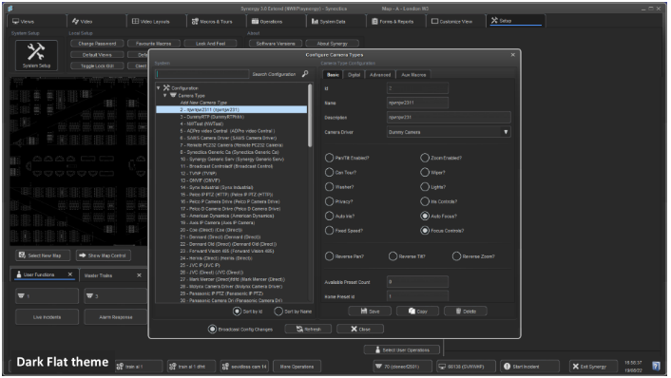Image resolution: width=671 pixels, height=378 pixels.
Task: Click the camera 70 status button
Action: [402, 367]
